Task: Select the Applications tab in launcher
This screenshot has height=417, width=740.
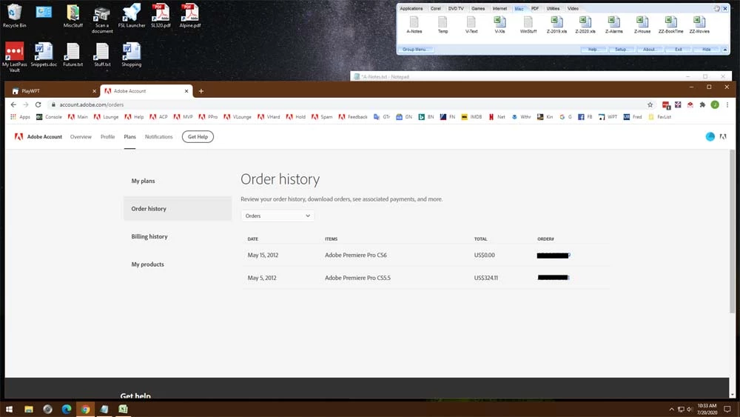Action: coord(411,8)
